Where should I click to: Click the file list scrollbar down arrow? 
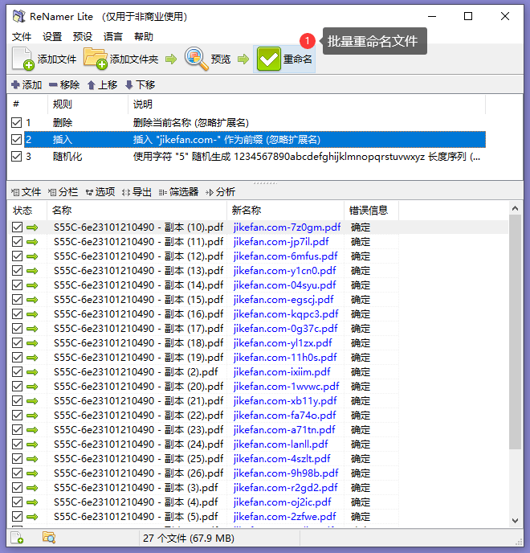click(x=515, y=521)
